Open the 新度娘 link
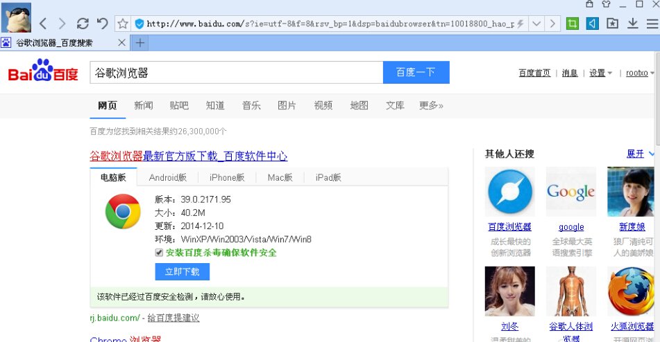660x342 pixels. [632, 227]
